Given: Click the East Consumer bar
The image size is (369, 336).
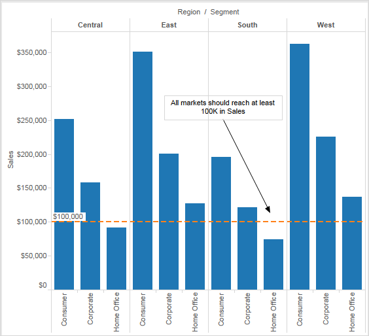Looking at the screenshot, I should [143, 171].
